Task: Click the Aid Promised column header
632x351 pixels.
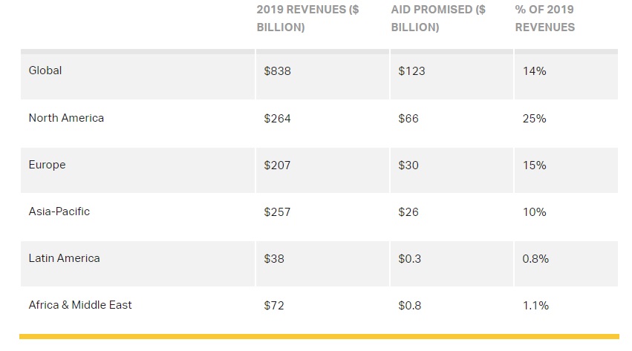Action: point(438,19)
